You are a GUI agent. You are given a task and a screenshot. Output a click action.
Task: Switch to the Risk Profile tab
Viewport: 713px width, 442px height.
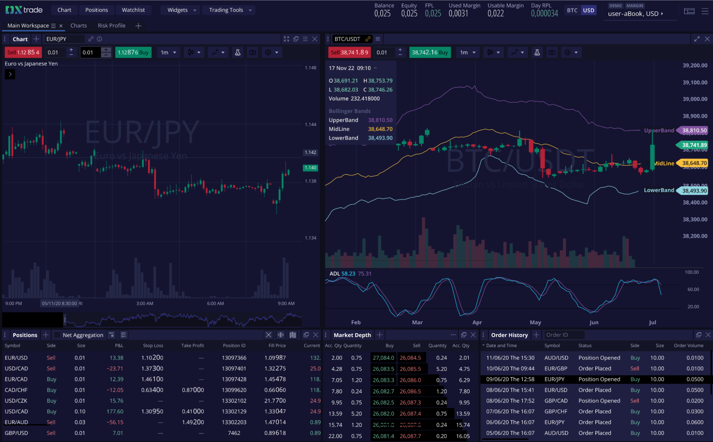point(111,25)
